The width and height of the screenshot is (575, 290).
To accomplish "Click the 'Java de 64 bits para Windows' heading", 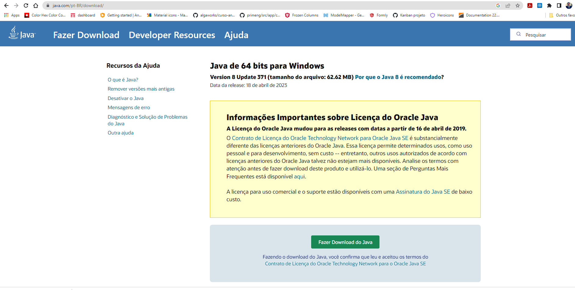I will point(267,66).
